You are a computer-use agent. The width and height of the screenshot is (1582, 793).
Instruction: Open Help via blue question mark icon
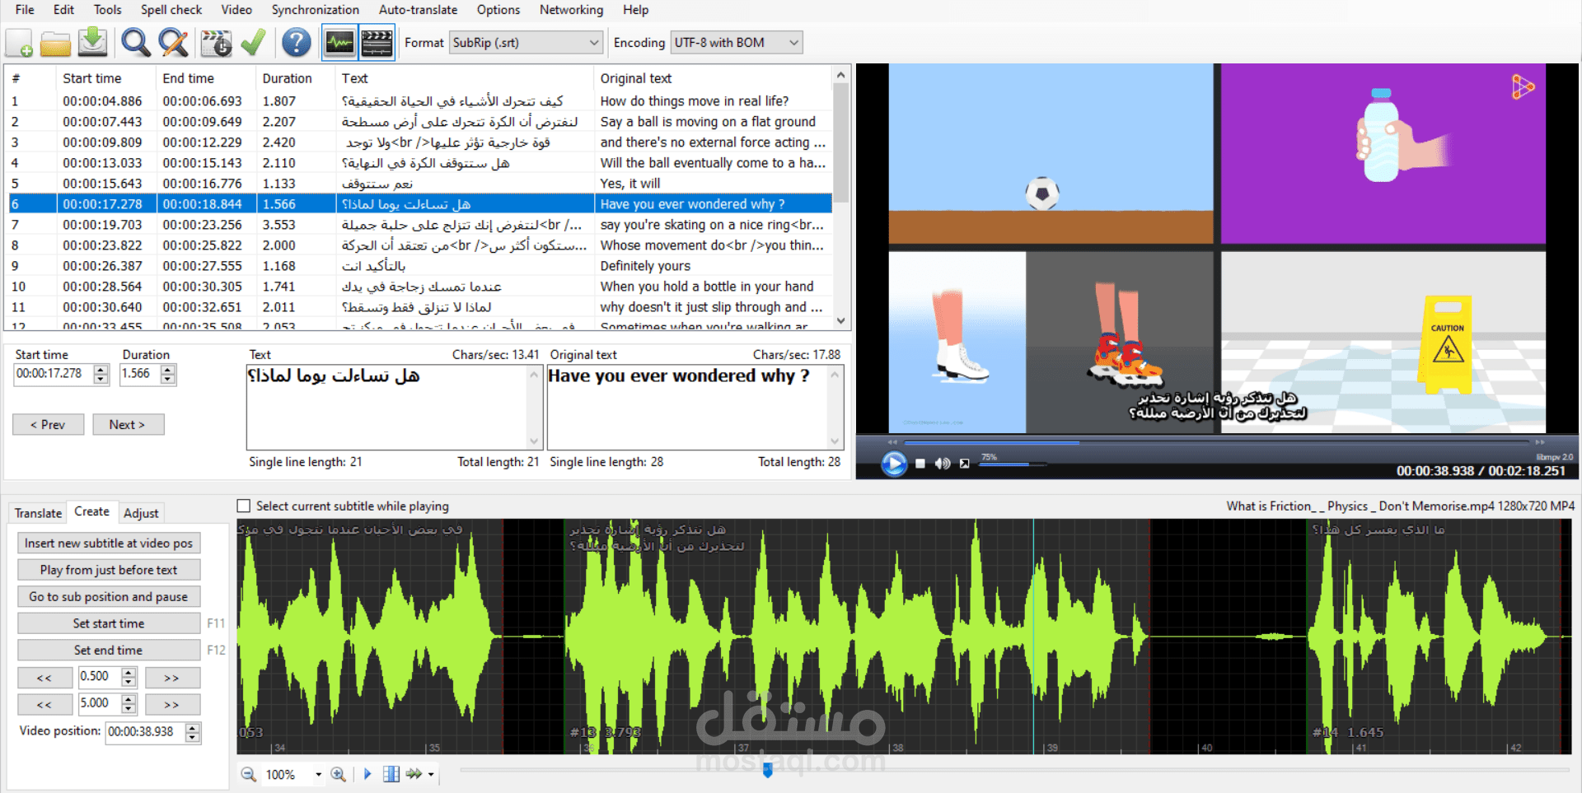coord(297,43)
